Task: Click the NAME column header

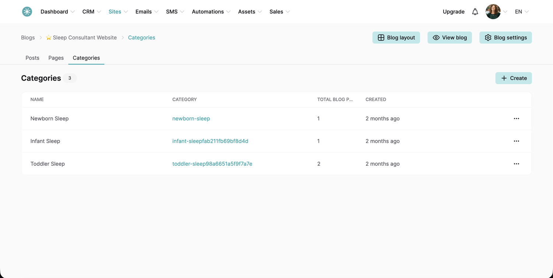Action: [x=37, y=99]
